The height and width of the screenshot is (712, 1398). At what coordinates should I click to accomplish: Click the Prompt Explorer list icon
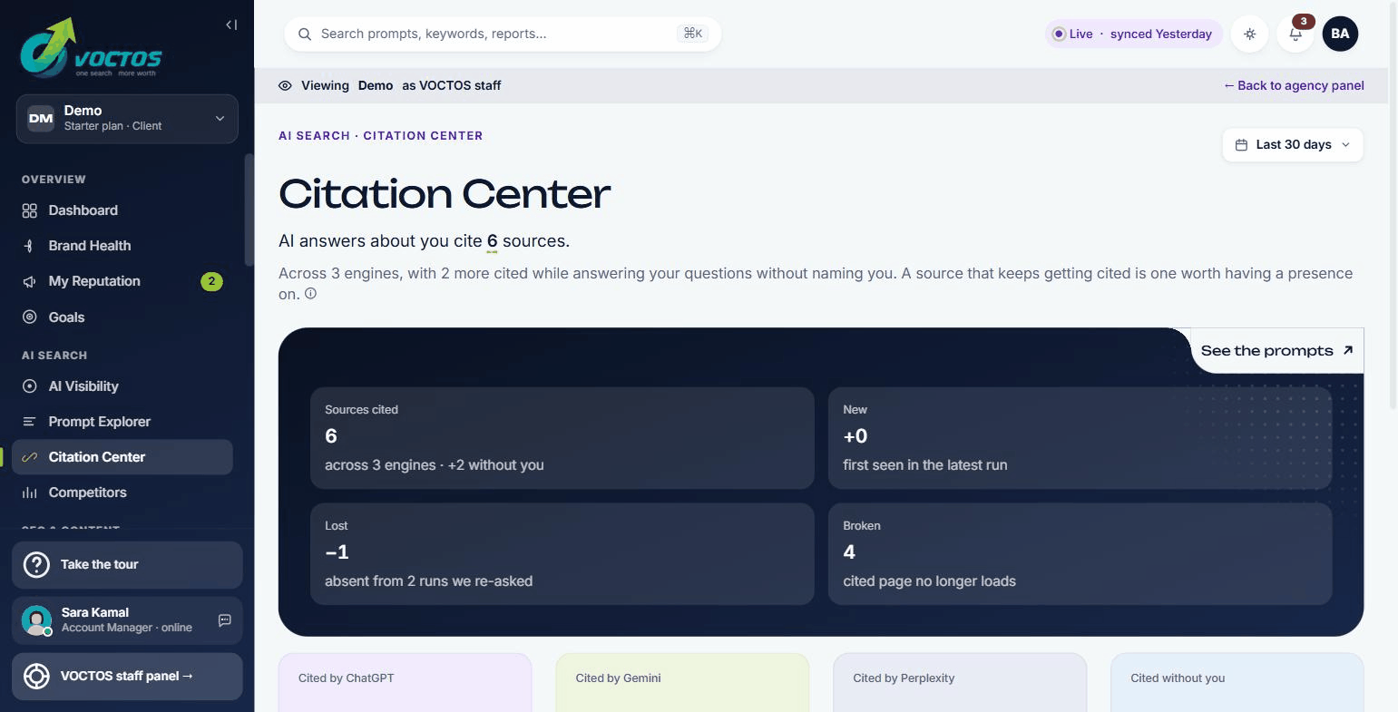pyautogui.click(x=29, y=422)
